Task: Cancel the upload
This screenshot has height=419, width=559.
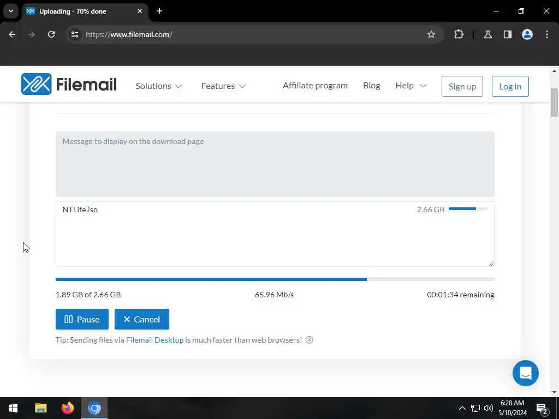Action: click(x=142, y=319)
